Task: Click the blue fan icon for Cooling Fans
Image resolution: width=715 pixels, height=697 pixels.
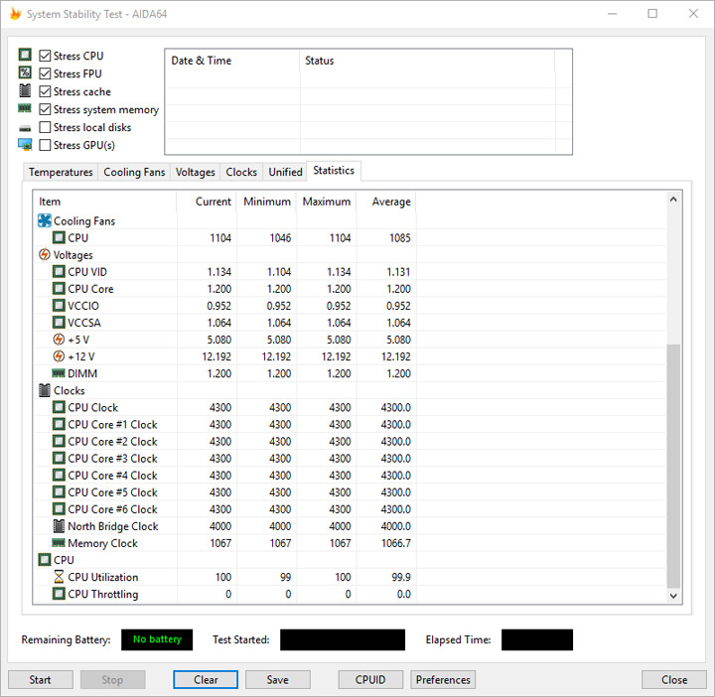Action: tap(45, 220)
